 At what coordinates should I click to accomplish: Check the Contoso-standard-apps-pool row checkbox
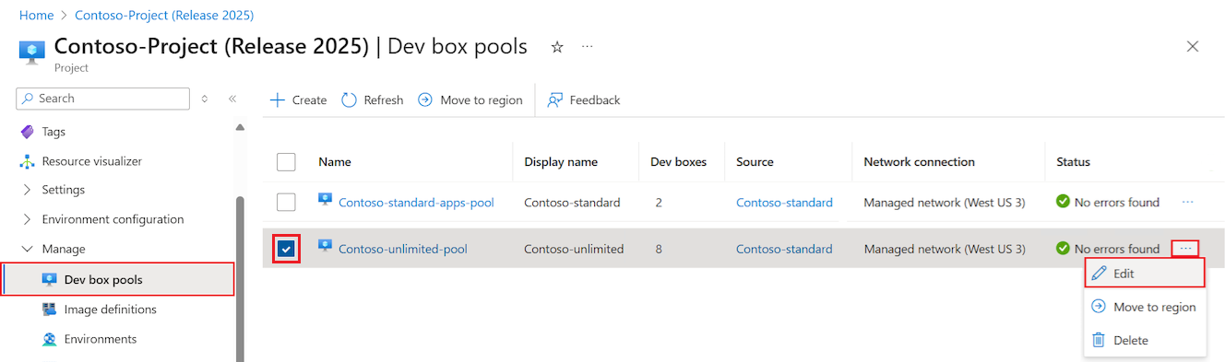click(x=286, y=202)
